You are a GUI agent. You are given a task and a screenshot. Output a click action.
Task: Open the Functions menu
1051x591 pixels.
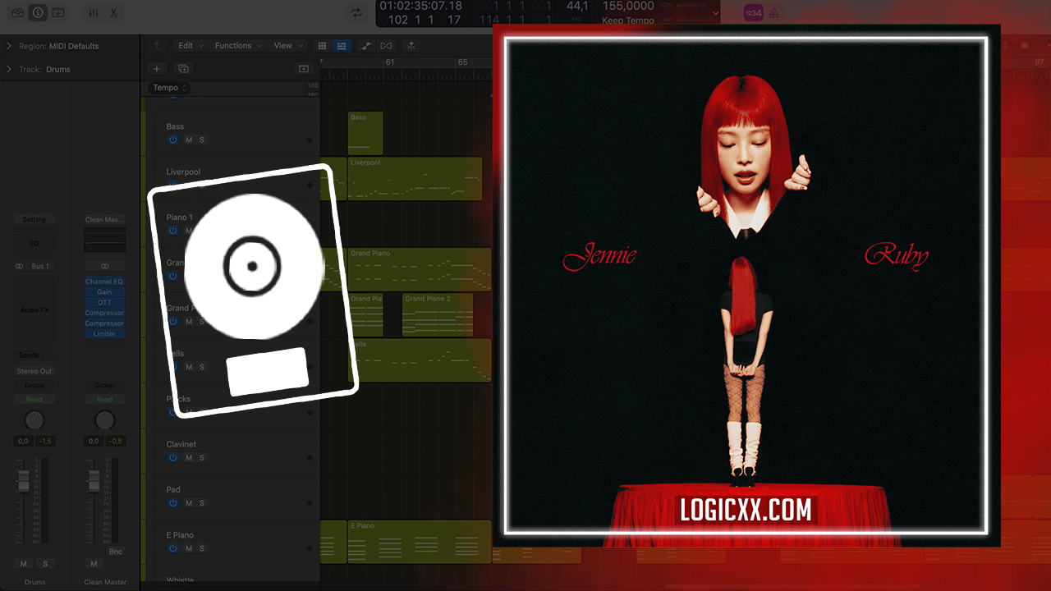[237, 46]
